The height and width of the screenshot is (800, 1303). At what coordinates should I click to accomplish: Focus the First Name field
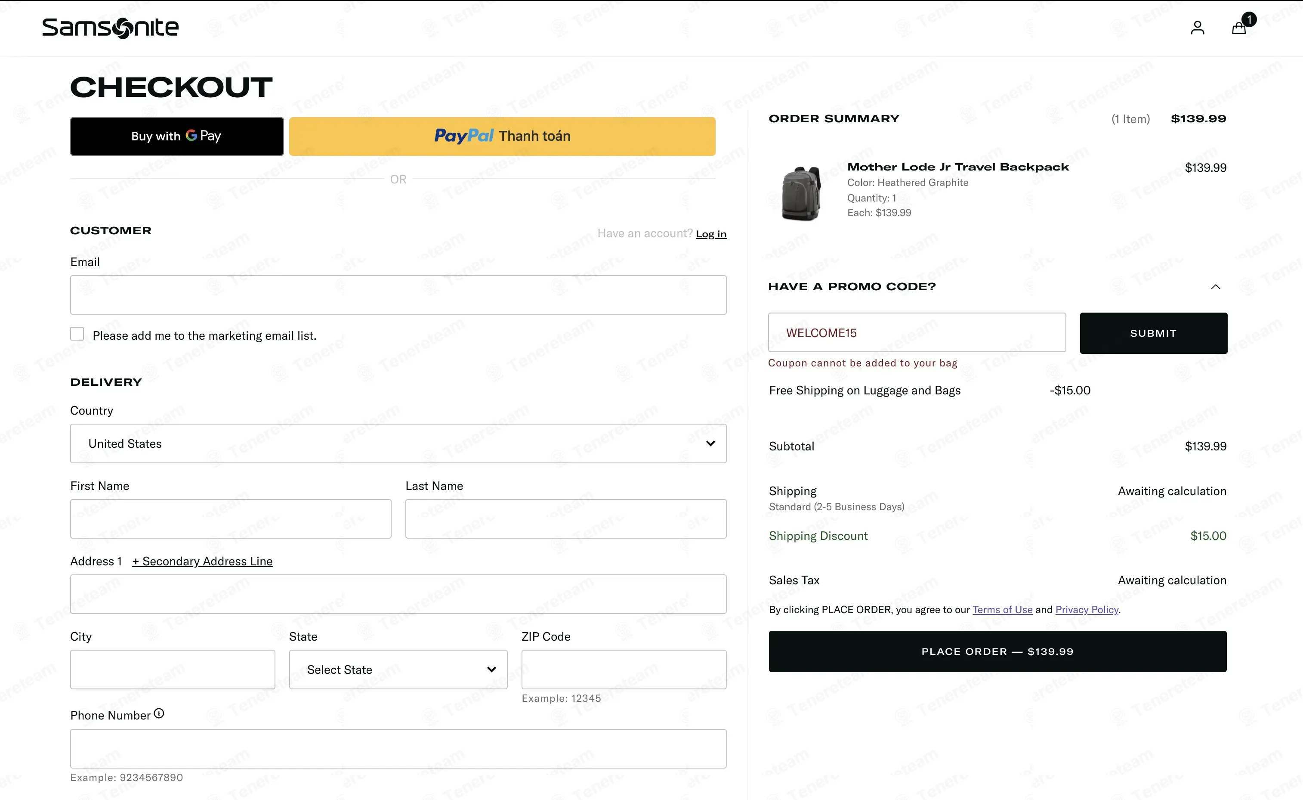pyautogui.click(x=231, y=519)
